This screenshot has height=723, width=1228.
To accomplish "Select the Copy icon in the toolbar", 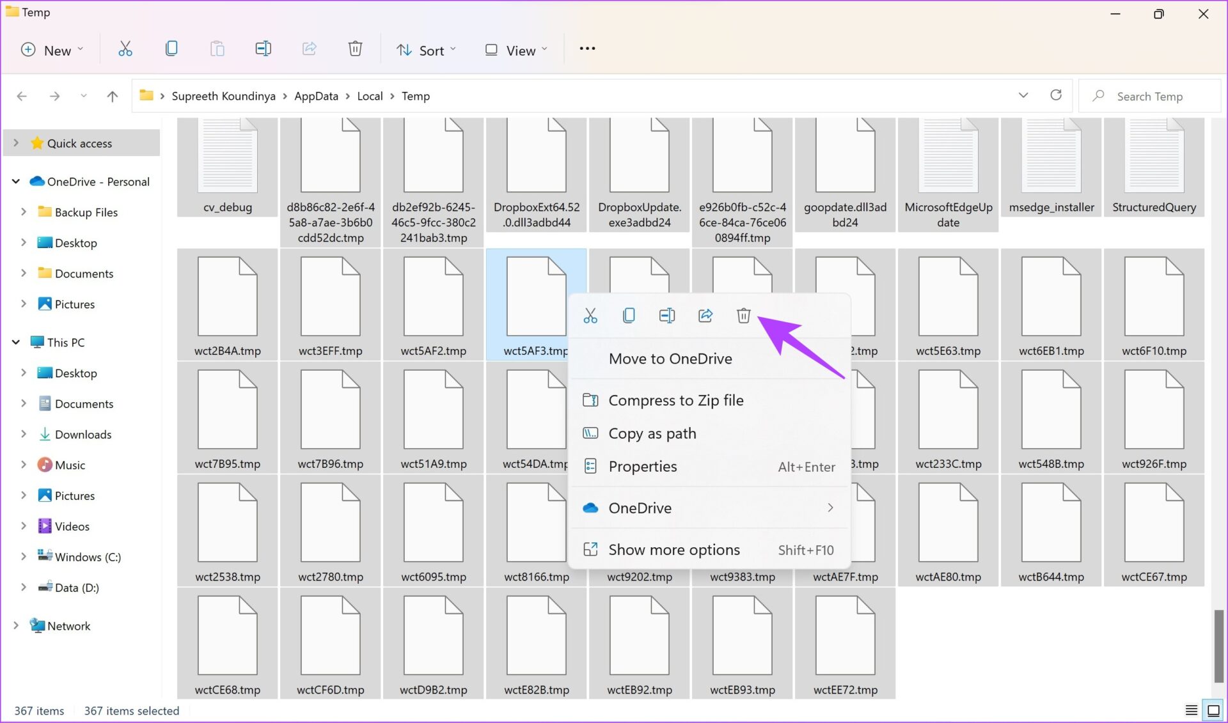I will [171, 49].
